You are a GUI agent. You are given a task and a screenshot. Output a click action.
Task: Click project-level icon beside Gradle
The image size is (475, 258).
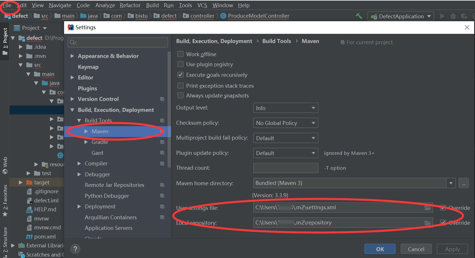pyautogui.click(x=162, y=142)
